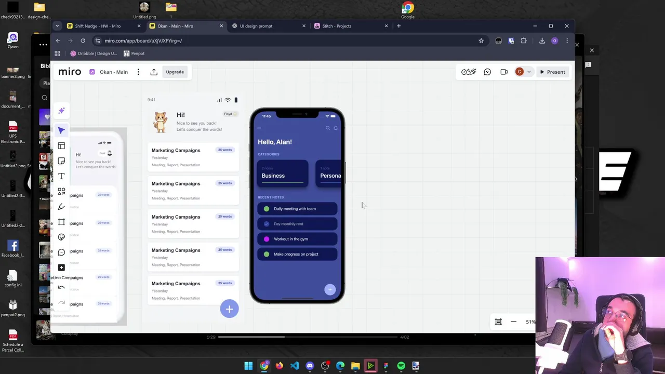
Task: Open board options three-dot menu
Action: (138, 72)
